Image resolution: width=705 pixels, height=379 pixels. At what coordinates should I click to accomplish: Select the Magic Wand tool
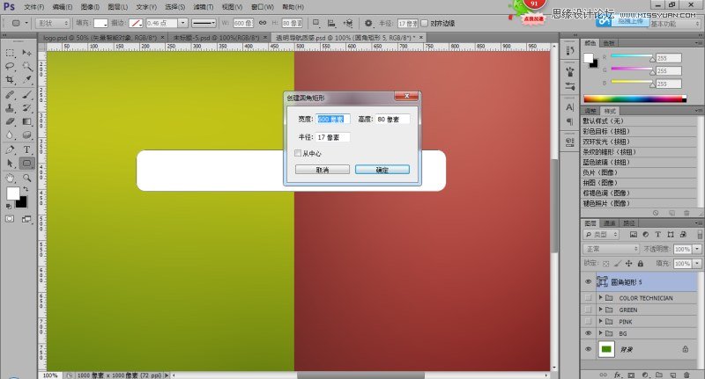[27, 66]
